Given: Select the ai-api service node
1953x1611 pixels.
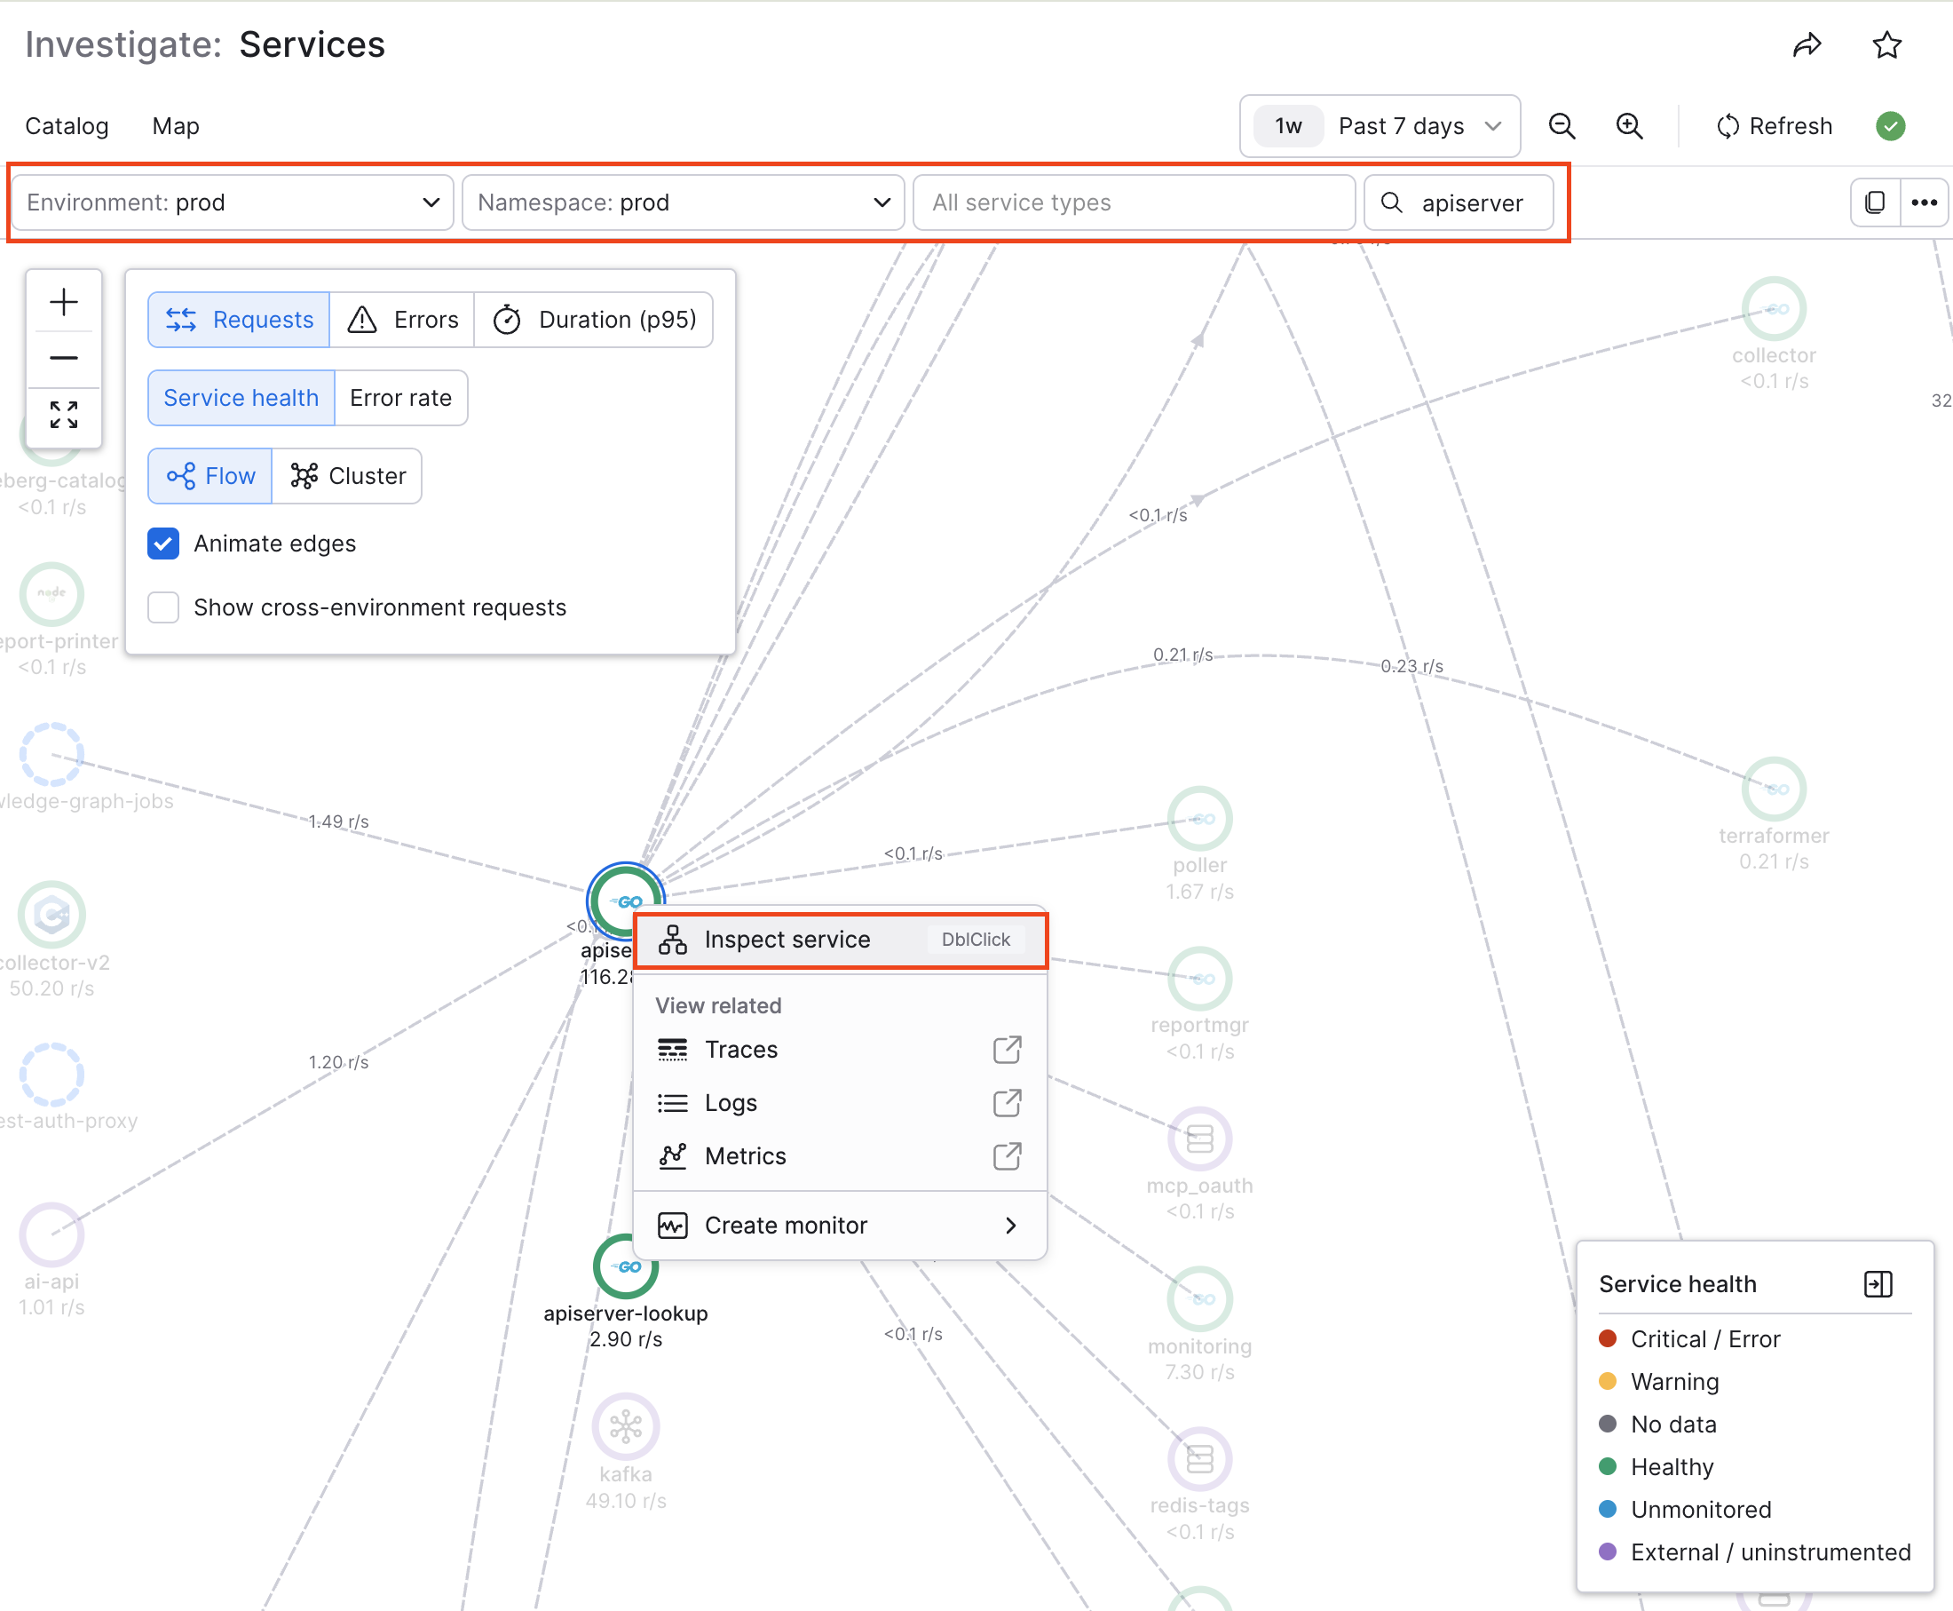Looking at the screenshot, I should pos(51,1235).
